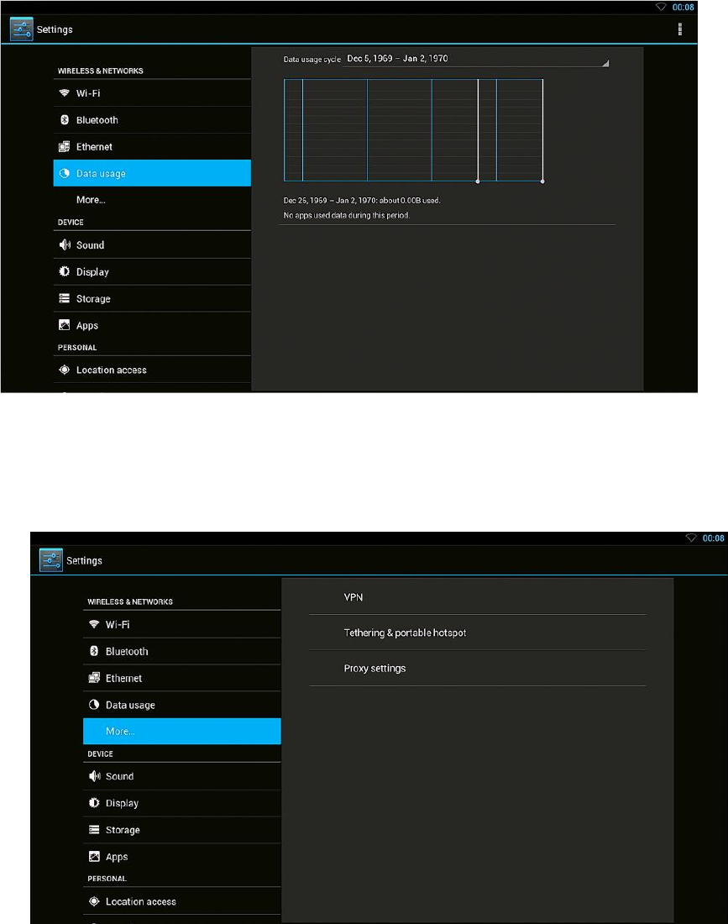
Task: Open Data usage label in bottom screen
Action: [130, 705]
